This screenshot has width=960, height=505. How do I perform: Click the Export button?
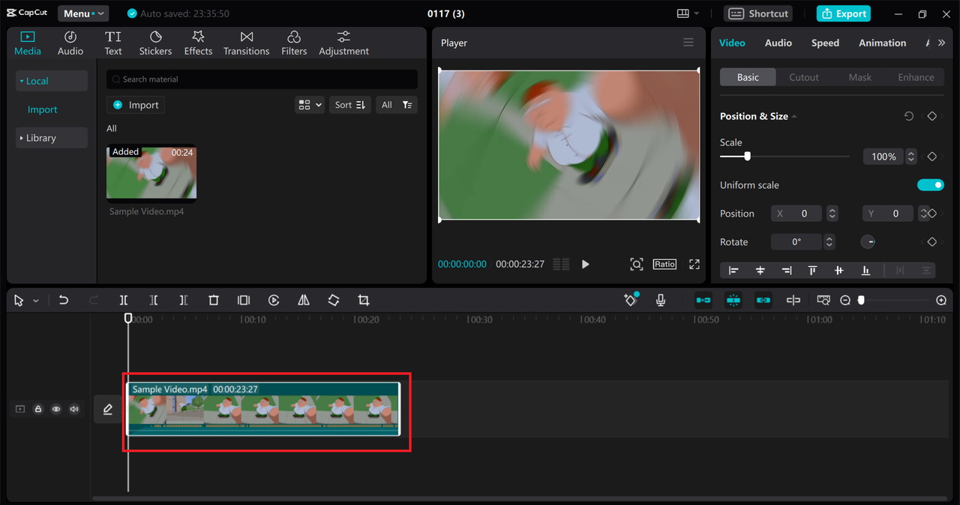click(x=844, y=13)
